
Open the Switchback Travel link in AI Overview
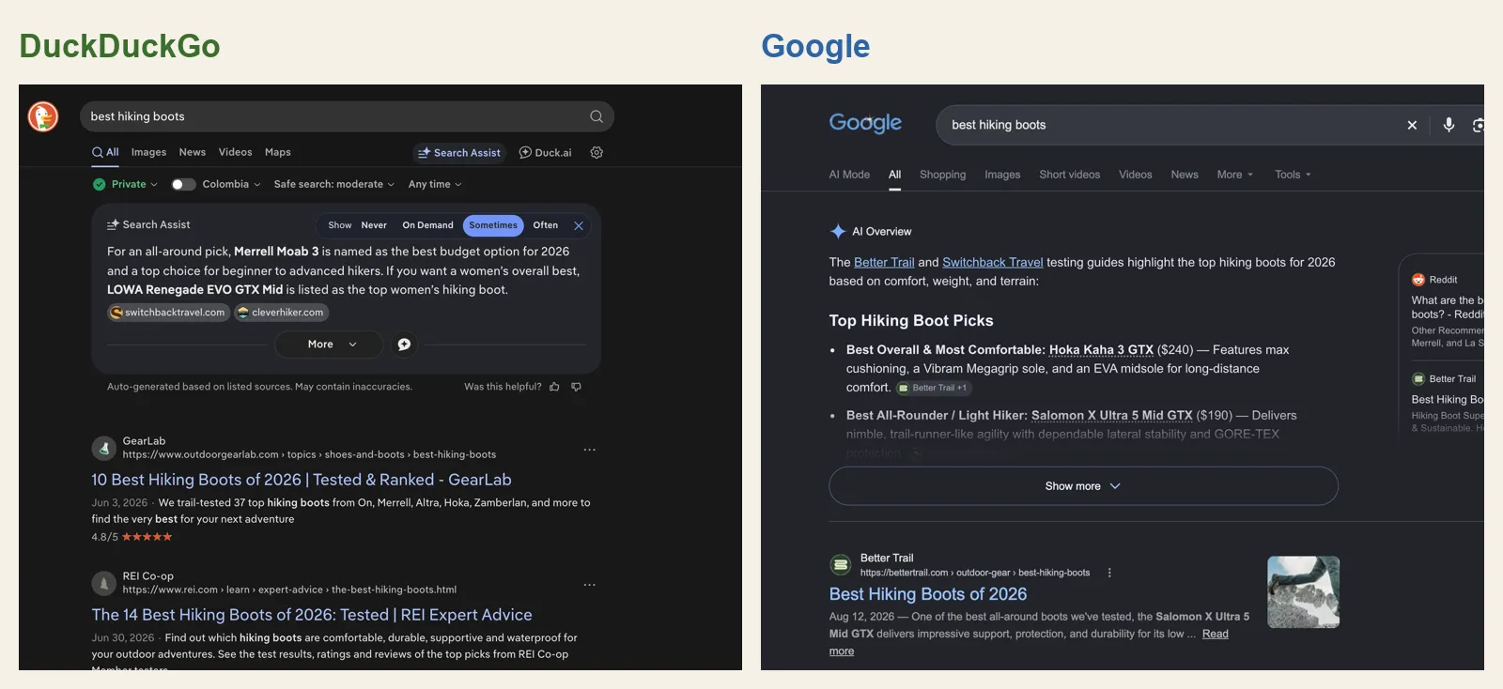click(993, 263)
